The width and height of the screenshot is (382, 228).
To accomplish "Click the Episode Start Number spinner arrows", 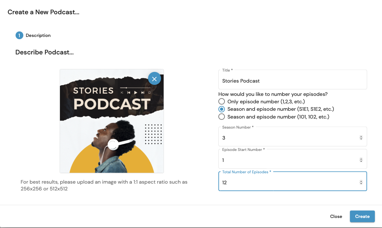I will point(361,160).
